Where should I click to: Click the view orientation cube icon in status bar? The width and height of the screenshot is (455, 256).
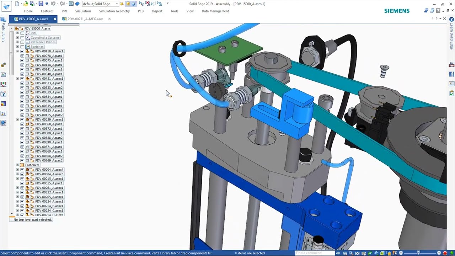382,253
